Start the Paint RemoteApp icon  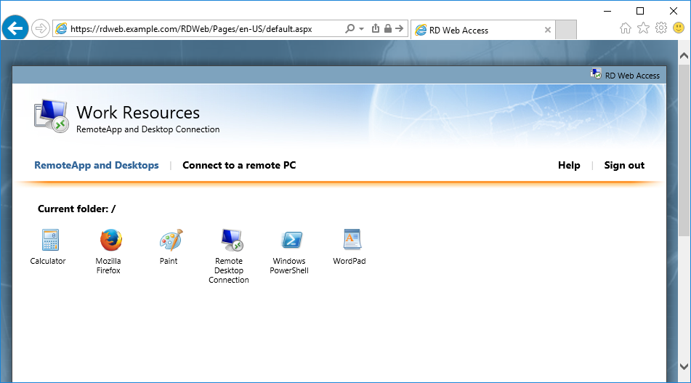tap(171, 241)
